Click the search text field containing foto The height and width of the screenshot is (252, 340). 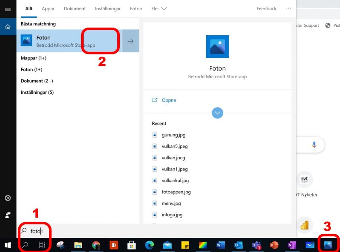(x=156, y=231)
